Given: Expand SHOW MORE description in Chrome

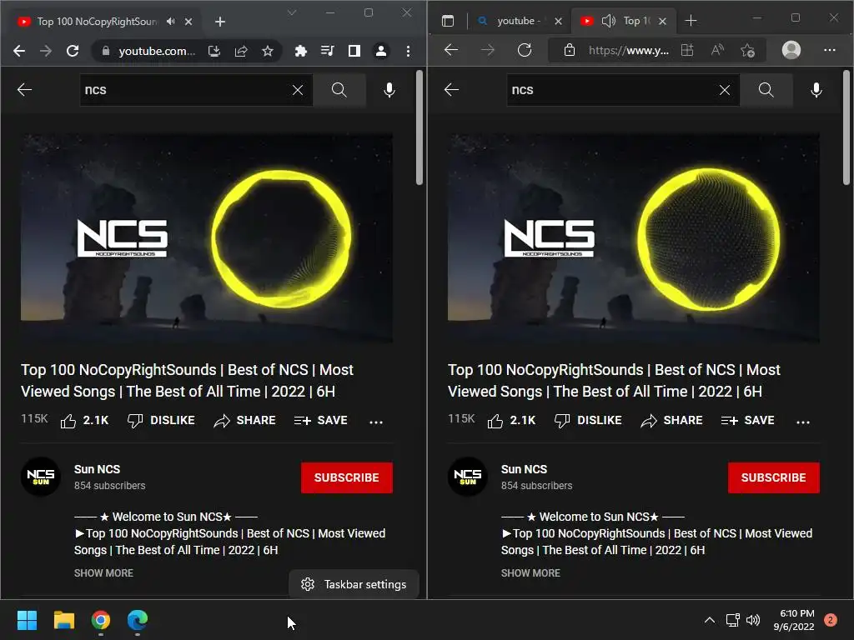Looking at the screenshot, I should [x=103, y=573].
